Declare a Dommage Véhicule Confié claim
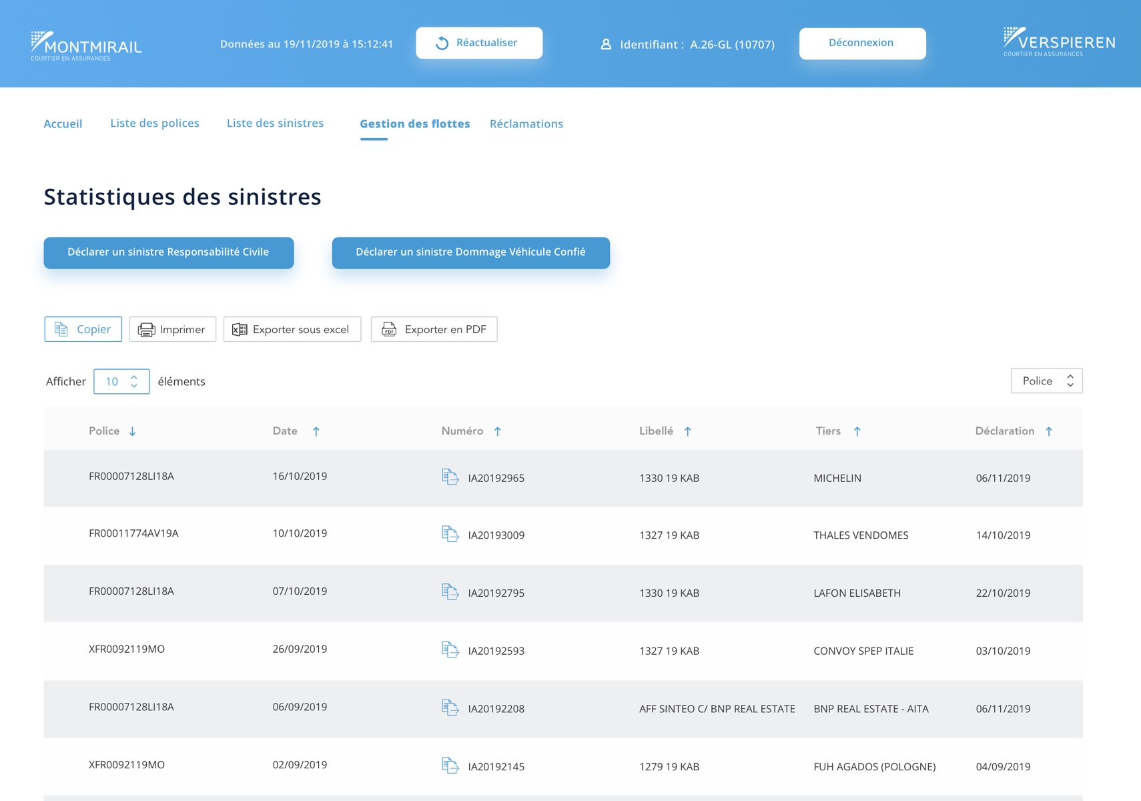The height and width of the screenshot is (801, 1141). click(471, 252)
